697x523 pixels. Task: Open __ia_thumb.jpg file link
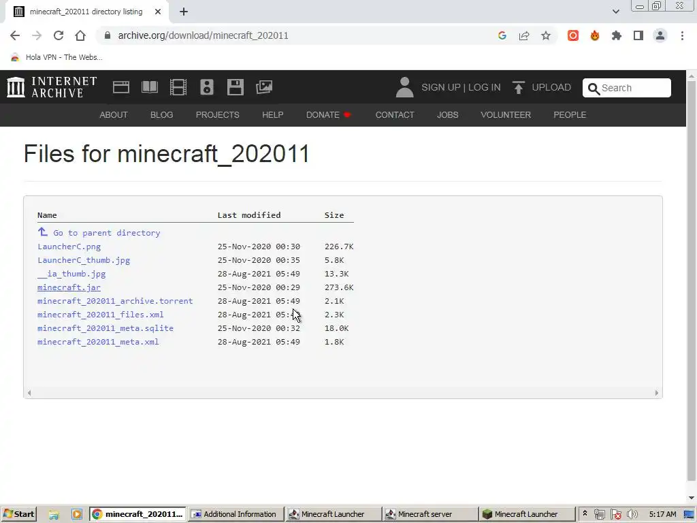click(71, 274)
